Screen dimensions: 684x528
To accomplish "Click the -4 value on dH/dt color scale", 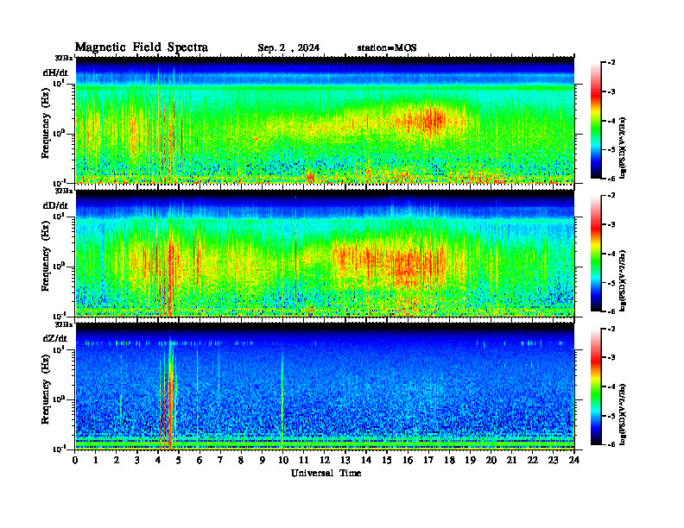I will point(611,121).
